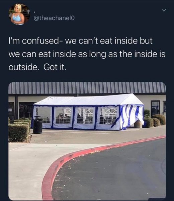
Task: Open the tweet options chevron menu
Action: pos(164,10)
